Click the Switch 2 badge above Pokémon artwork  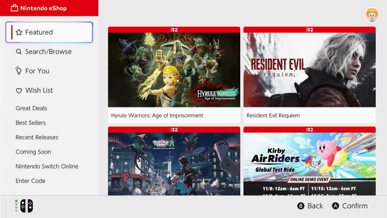coord(174,130)
